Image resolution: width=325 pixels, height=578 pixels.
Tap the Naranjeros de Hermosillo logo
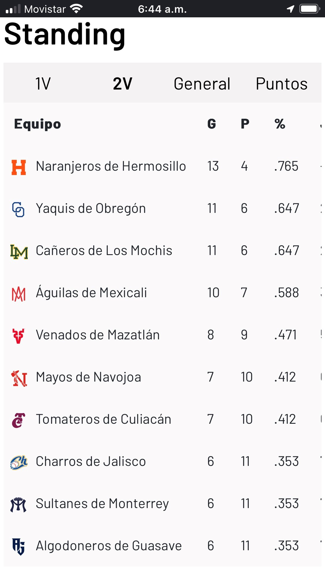(19, 167)
